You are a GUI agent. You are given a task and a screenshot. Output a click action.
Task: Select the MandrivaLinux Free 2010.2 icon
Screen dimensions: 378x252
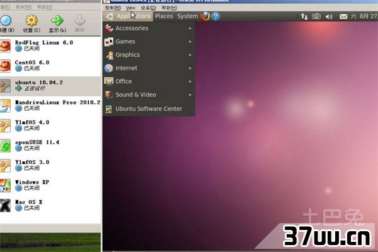click(5, 106)
